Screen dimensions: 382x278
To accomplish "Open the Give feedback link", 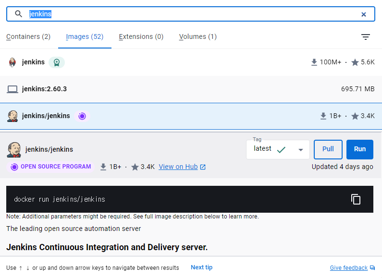I will pyautogui.click(x=349, y=268).
